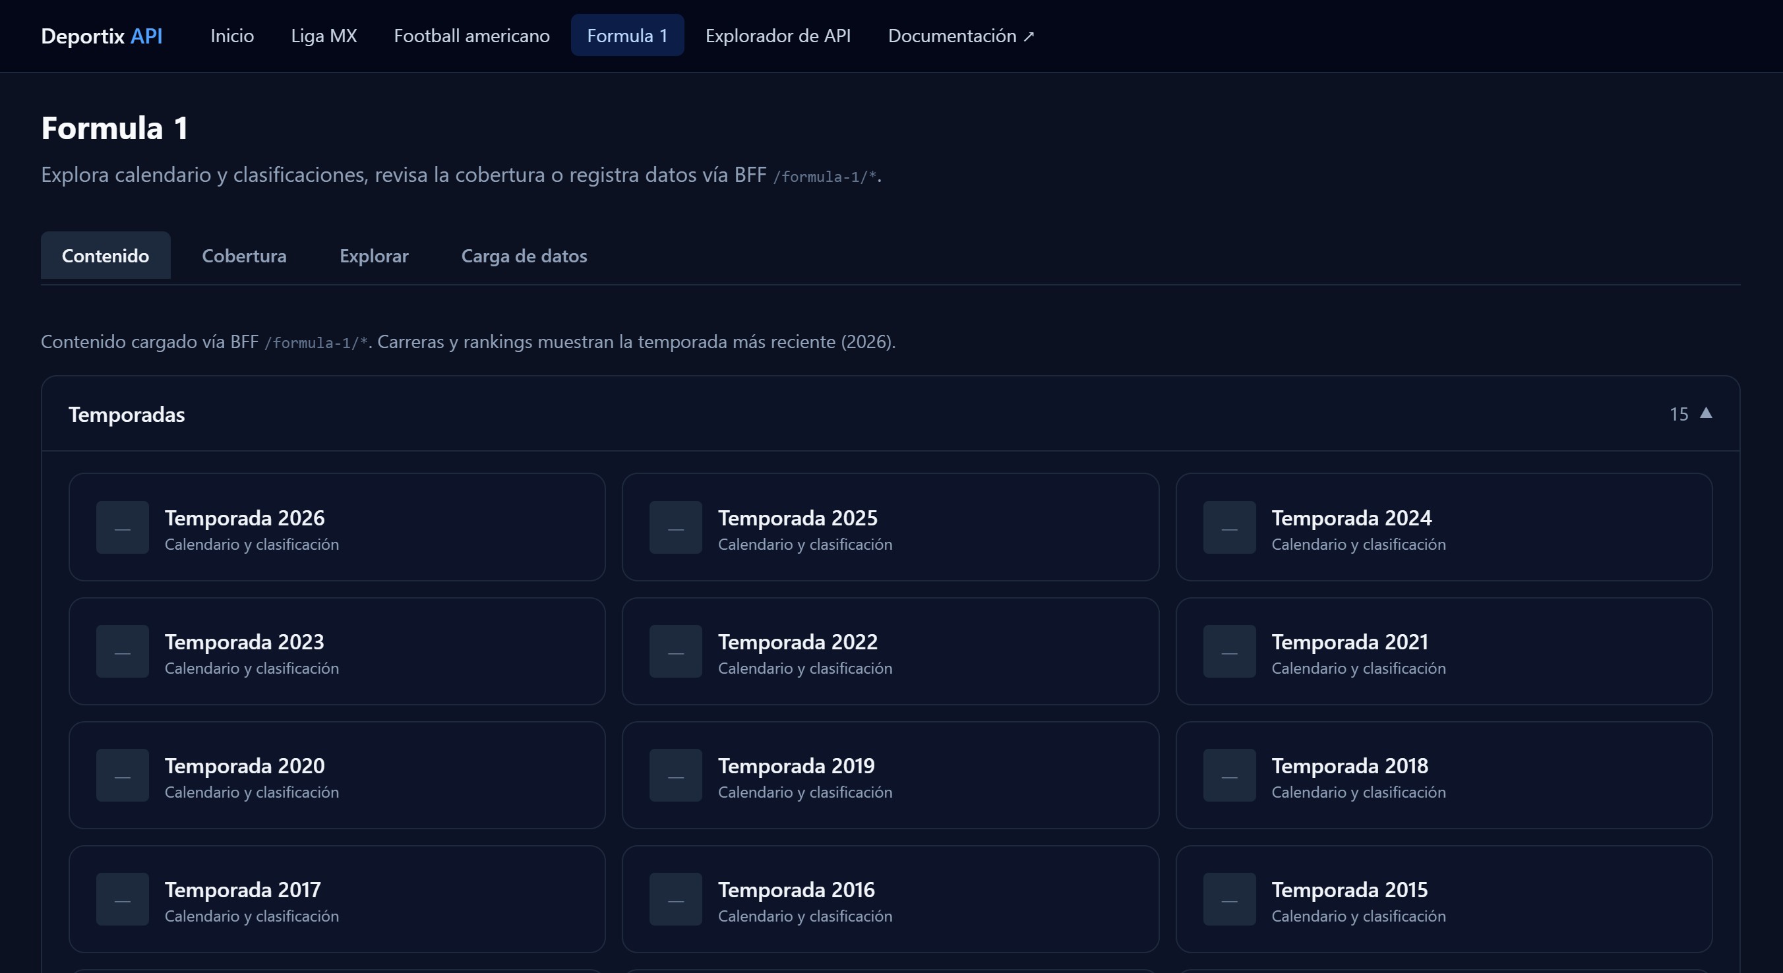1783x973 pixels.
Task: Click the Temporada 2020 placeholder icon
Action: 123,775
